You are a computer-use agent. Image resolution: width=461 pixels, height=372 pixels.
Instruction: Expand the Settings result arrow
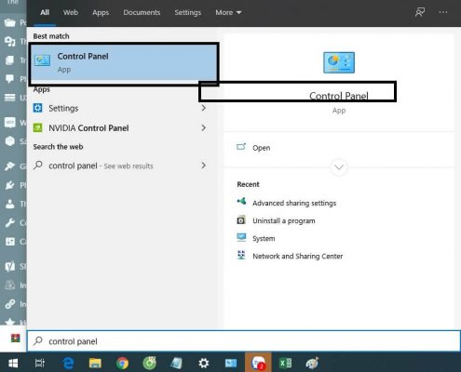(203, 108)
